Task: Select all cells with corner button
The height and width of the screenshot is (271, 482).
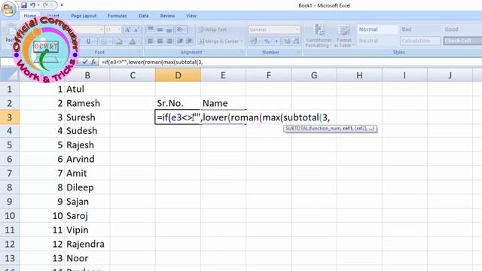Action: click(9, 75)
